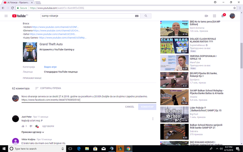Like Just Peter's comment
The image size is (243, 152).
[23, 126]
